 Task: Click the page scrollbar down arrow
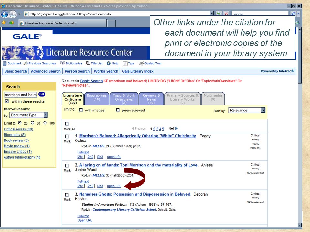(300, 225)
